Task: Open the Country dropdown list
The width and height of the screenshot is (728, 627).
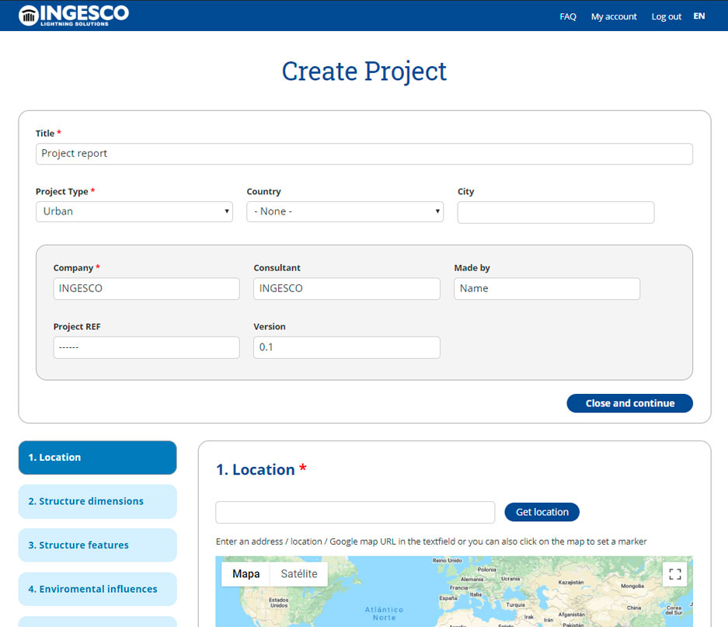Action: [345, 211]
